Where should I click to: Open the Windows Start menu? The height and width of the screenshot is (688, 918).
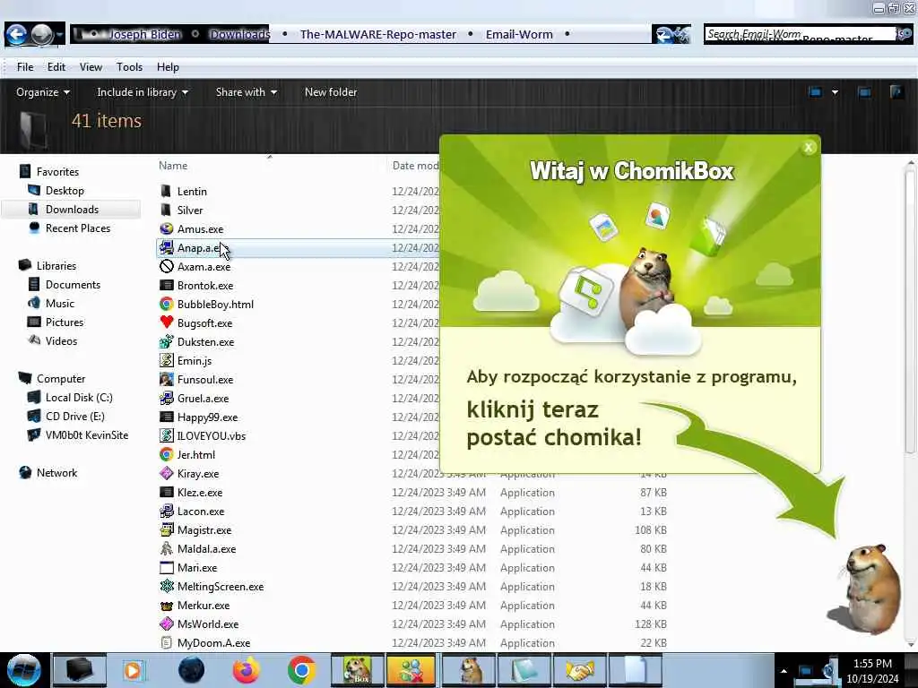[23, 670]
